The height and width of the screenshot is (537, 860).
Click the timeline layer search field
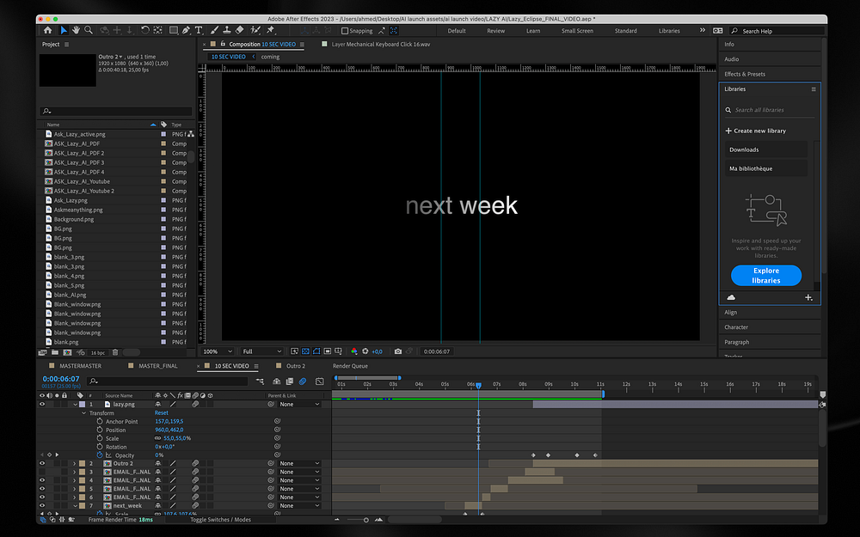tap(168, 381)
